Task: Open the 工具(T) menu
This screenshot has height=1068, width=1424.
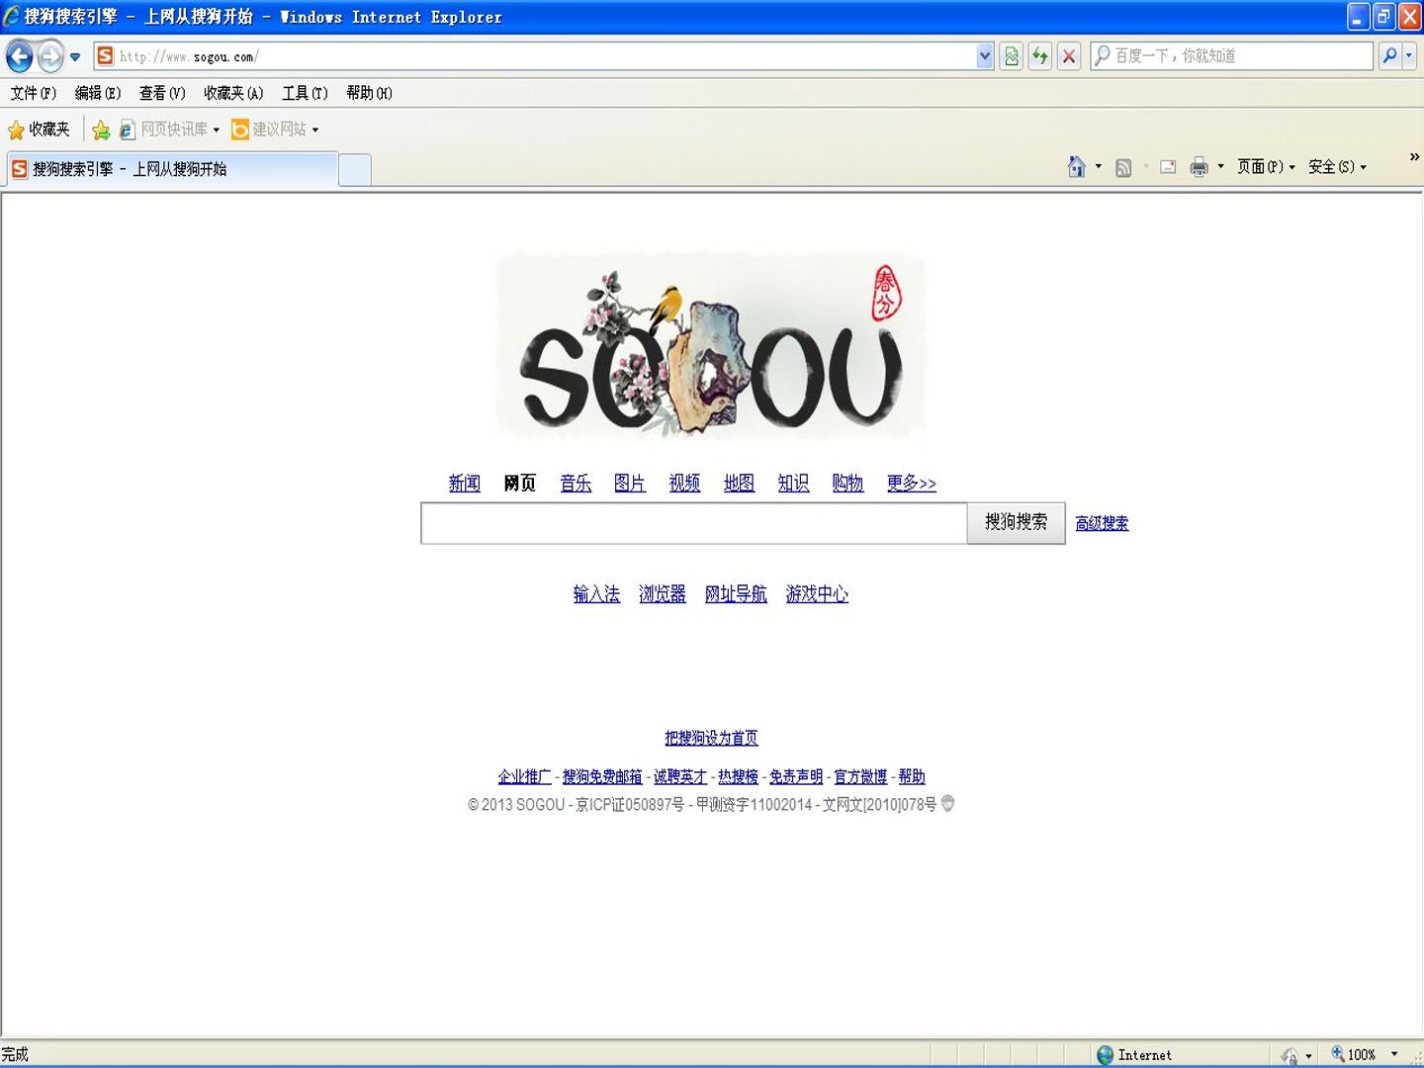Action: point(305,93)
